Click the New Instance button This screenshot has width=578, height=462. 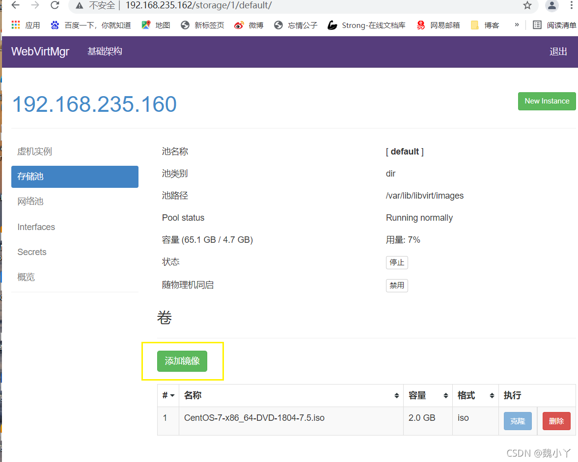[x=547, y=101]
